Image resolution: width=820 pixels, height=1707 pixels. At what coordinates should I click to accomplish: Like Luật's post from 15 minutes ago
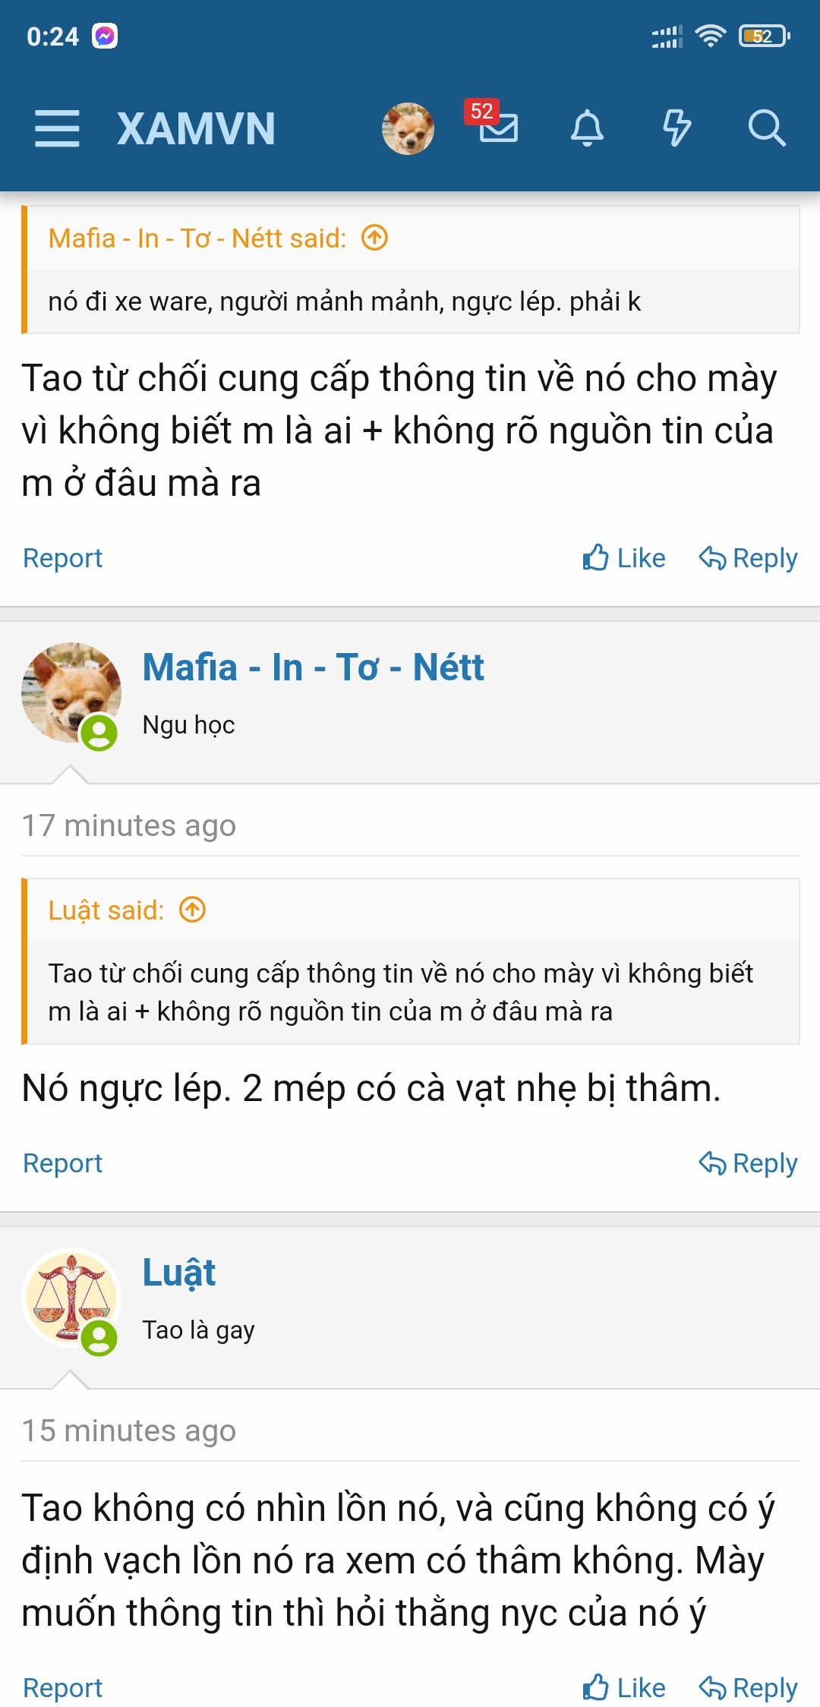point(624,1688)
